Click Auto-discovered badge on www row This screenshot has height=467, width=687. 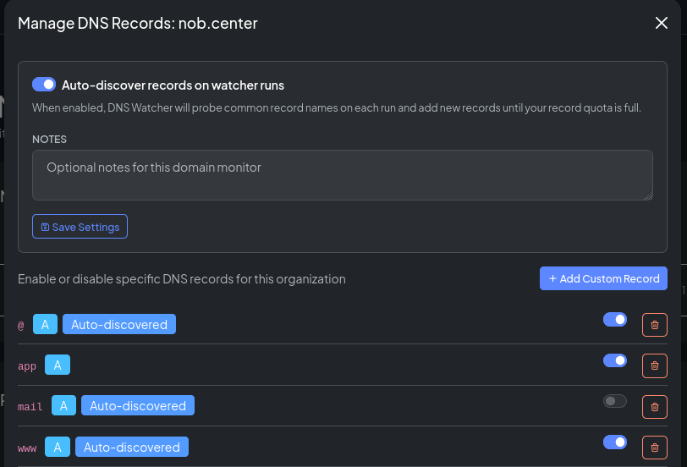point(132,447)
